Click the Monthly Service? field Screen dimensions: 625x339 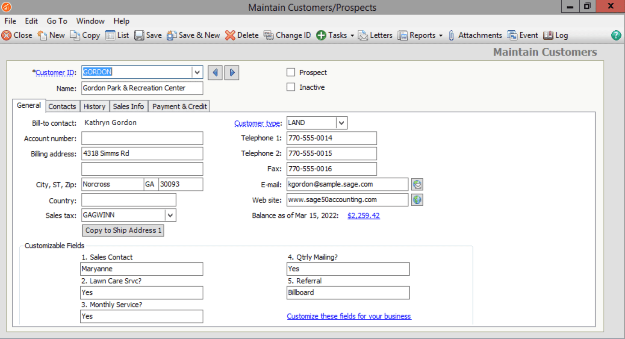(142, 316)
